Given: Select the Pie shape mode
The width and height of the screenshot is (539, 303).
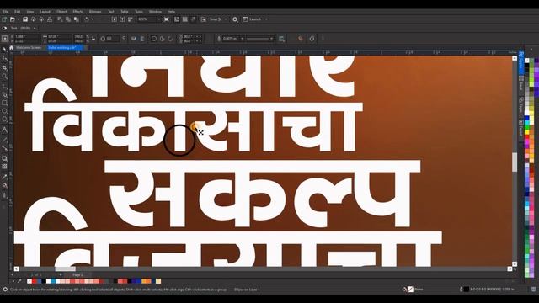Looking at the screenshot, I should [162, 39].
